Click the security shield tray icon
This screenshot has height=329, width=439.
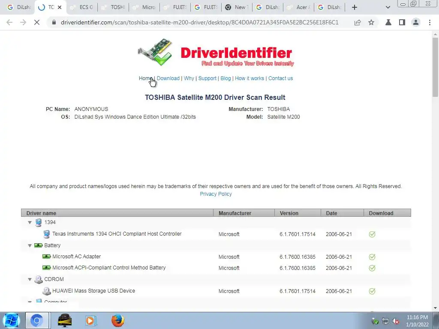[375, 321]
